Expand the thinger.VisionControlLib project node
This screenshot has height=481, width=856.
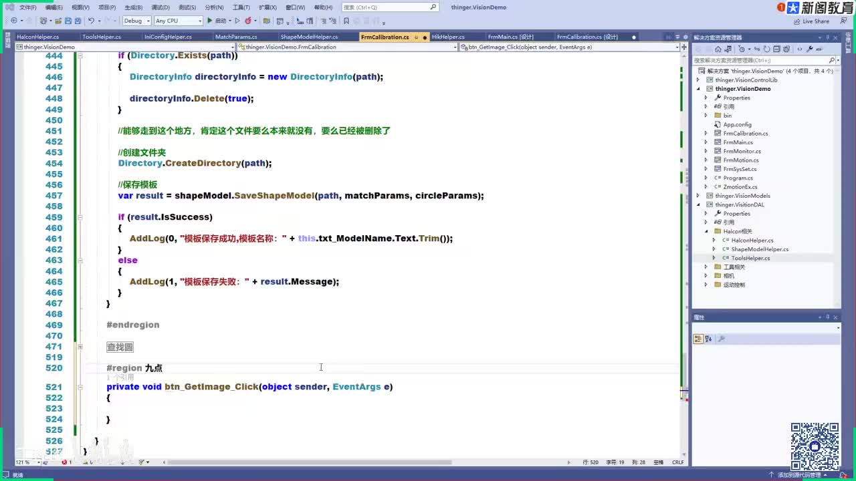click(698, 79)
